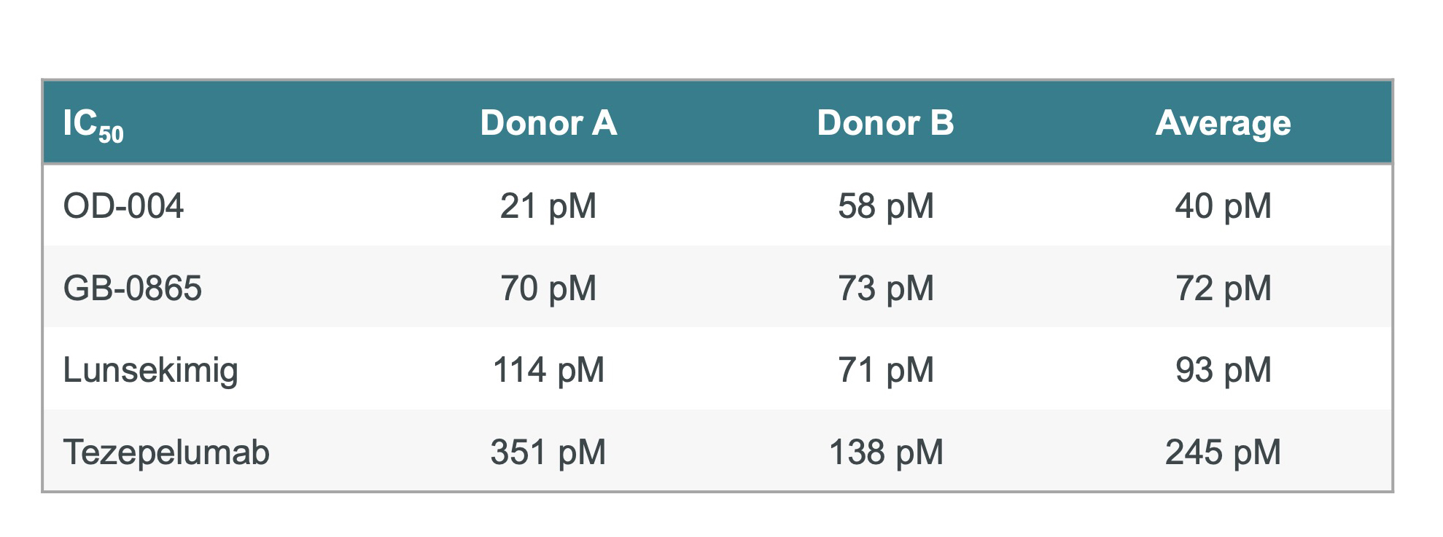Click the IC50 column header
1443x537 pixels.
(x=93, y=125)
